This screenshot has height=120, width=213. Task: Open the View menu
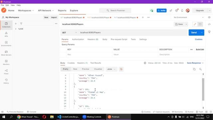point(13,5)
